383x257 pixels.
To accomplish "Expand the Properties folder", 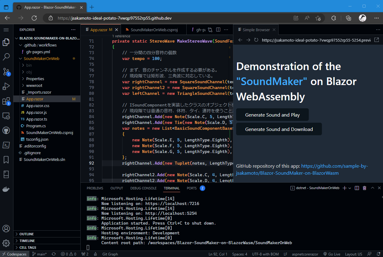I will pyautogui.click(x=35, y=79).
